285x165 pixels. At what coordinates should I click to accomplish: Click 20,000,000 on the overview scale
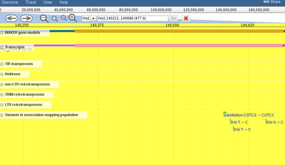pyautogui.click(x=31, y=10)
